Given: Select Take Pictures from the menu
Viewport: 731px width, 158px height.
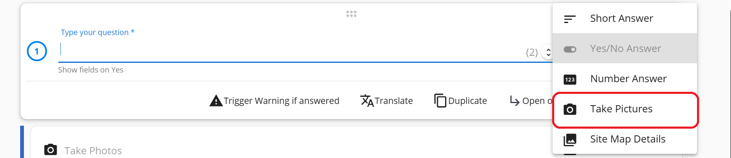Looking at the screenshot, I should (625, 109).
